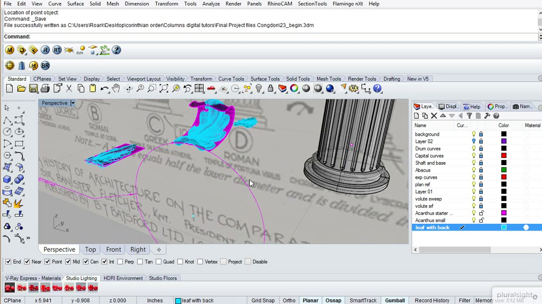Switch to the Top viewport tab
The image size is (542, 304).
click(91, 249)
